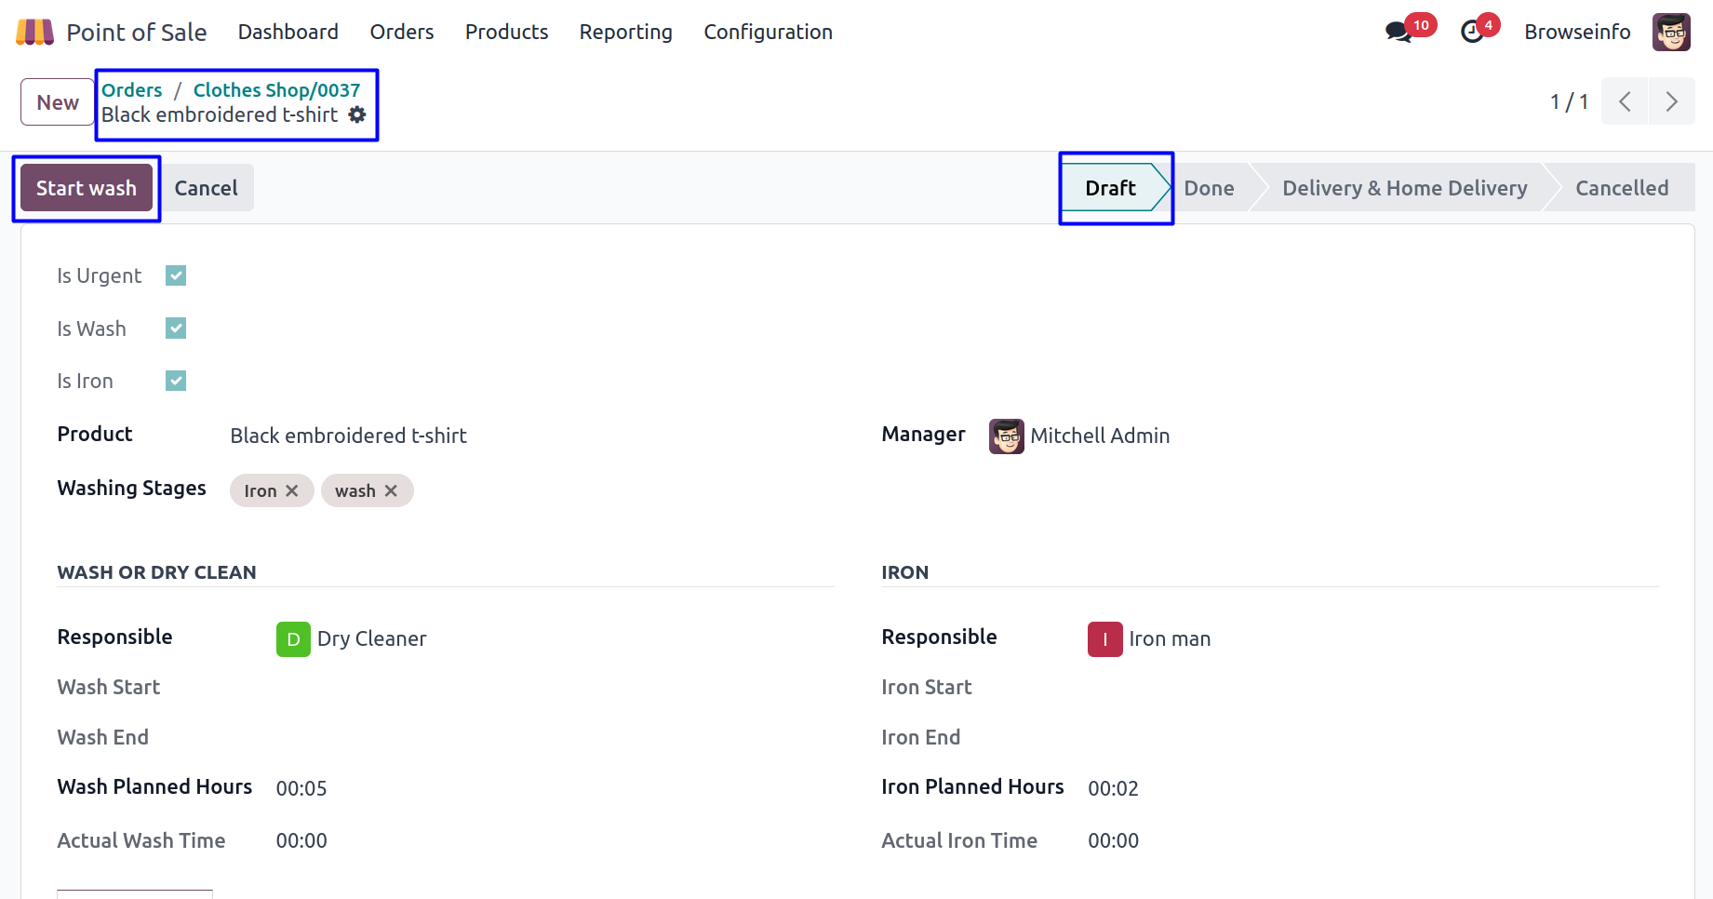Remove the Iron washing stage tag
Image resolution: width=1713 pixels, height=899 pixels.
(x=292, y=490)
